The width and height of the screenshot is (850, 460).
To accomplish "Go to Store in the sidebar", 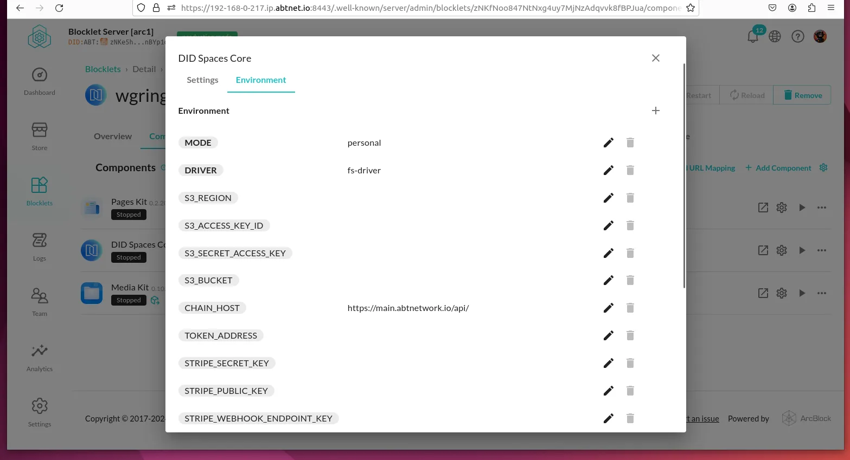I will 40,137.
